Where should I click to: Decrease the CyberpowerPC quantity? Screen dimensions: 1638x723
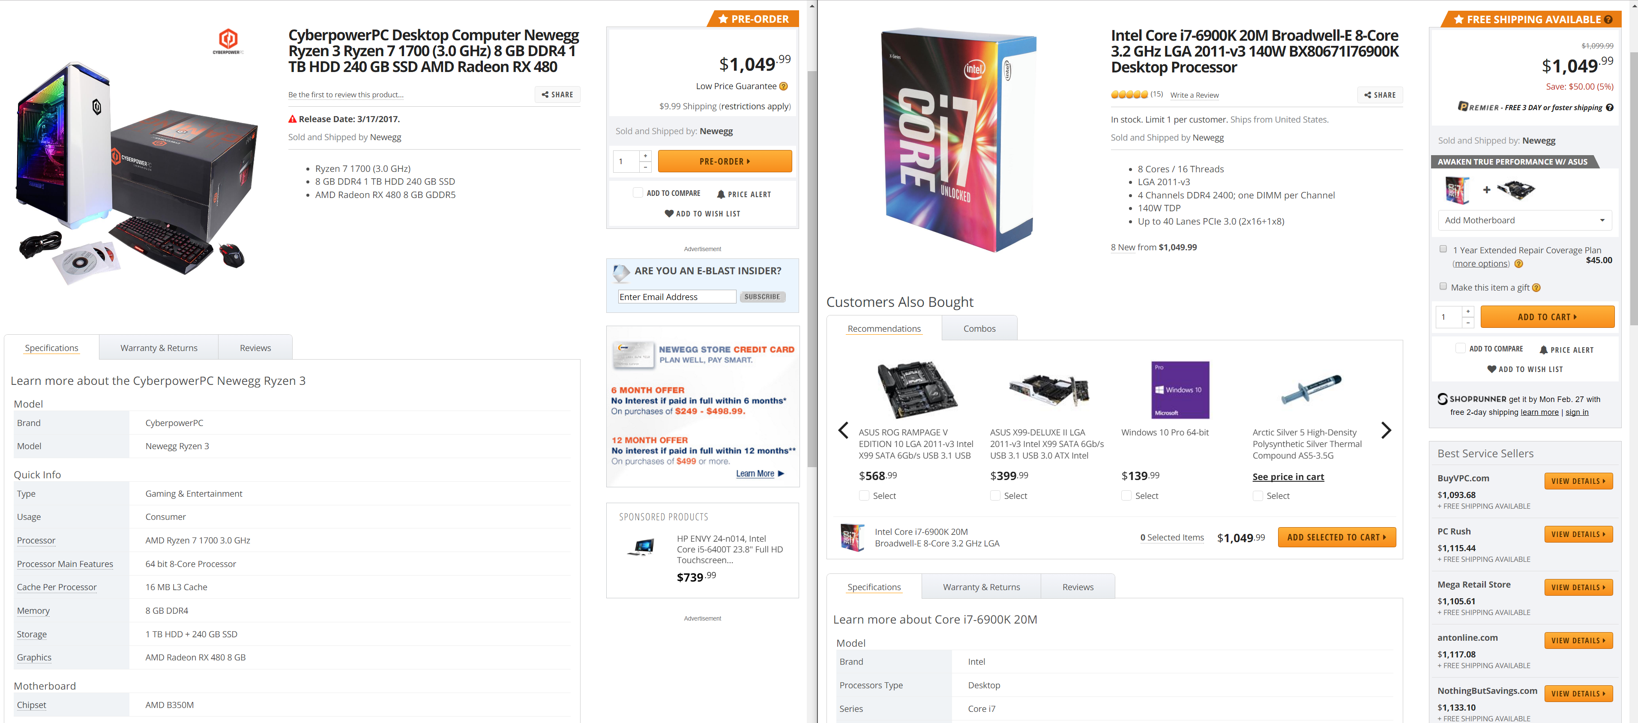(x=645, y=167)
